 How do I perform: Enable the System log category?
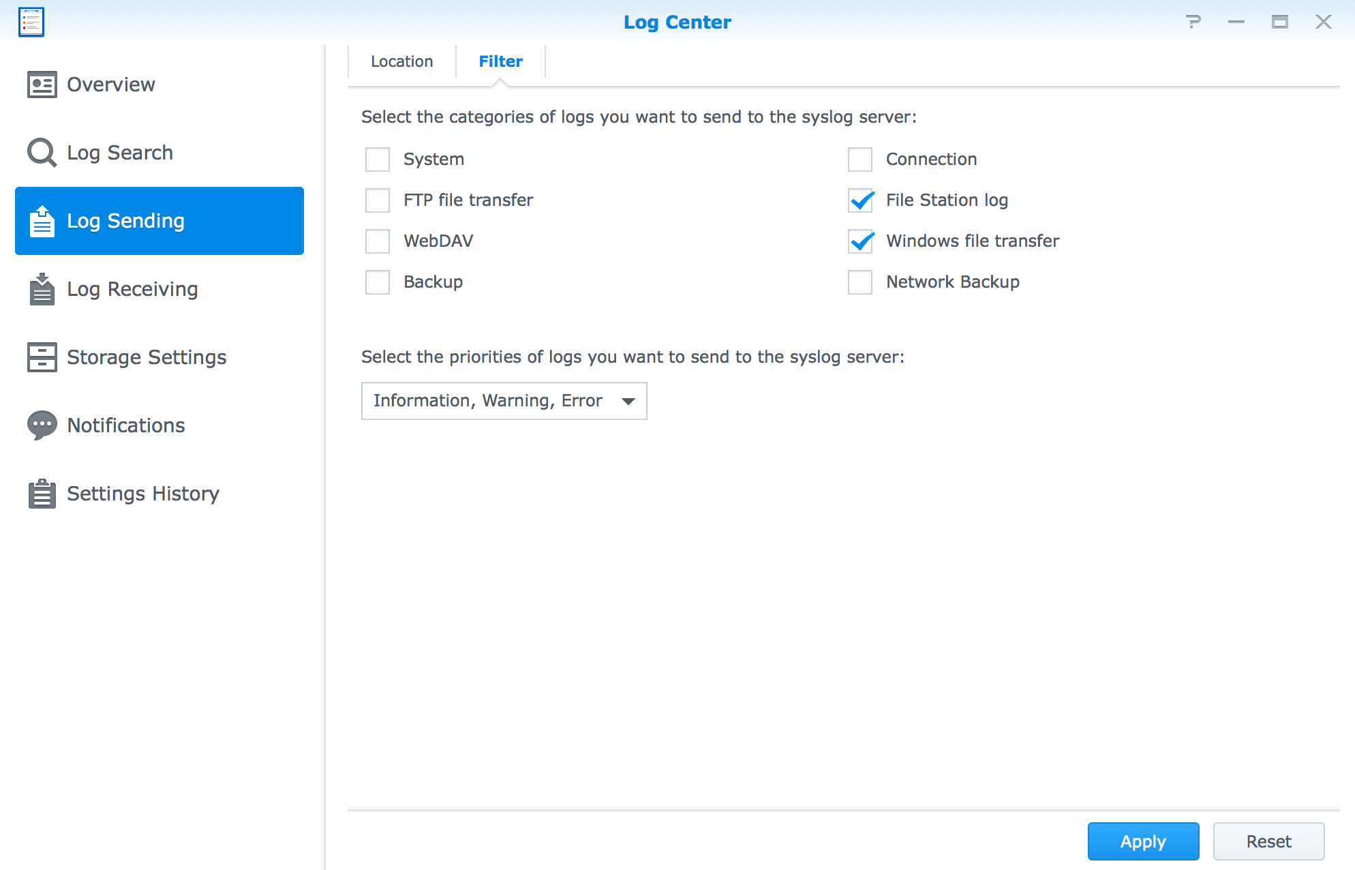(x=377, y=159)
